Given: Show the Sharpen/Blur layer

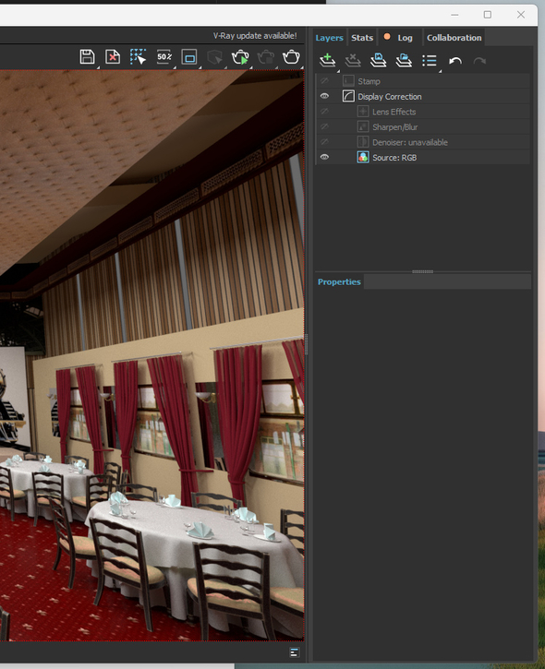Looking at the screenshot, I should (324, 126).
